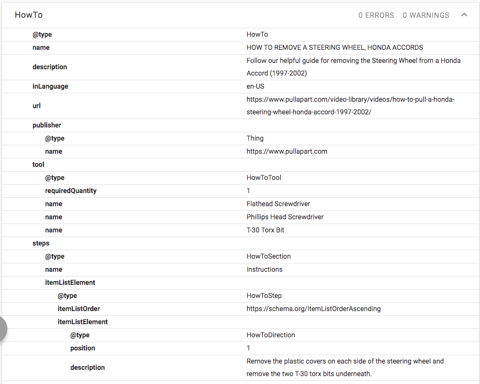This screenshot has height=384, width=480.
Task: Click the schema.org ItemListOrderAscending value
Action: coord(314,309)
